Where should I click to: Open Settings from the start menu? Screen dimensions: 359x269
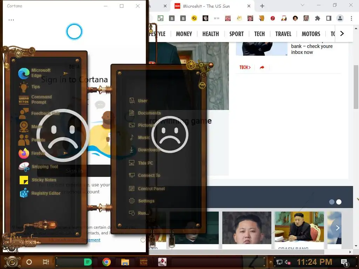pyautogui.click(x=142, y=201)
